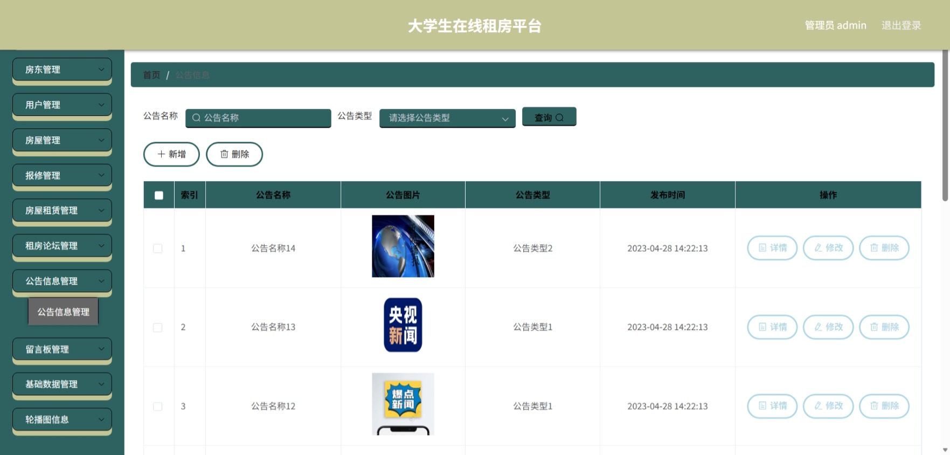Go to 首页 in the breadcrumb
The height and width of the screenshot is (455, 950).
pos(151,75)
